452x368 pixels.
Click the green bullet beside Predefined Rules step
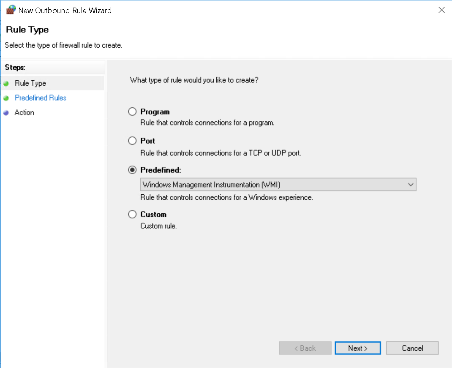pyautogui.click(x=6, y=98)
